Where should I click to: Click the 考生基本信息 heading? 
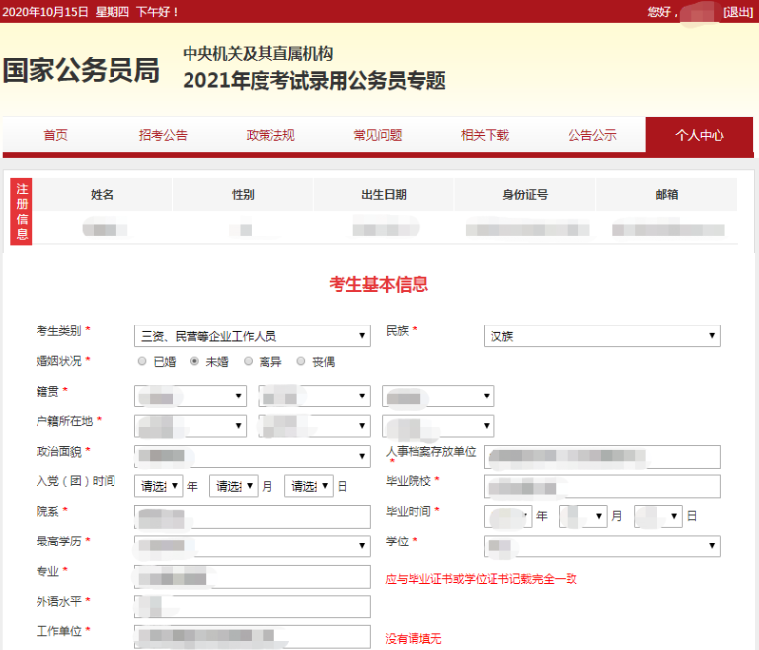(x=379, y=284)
